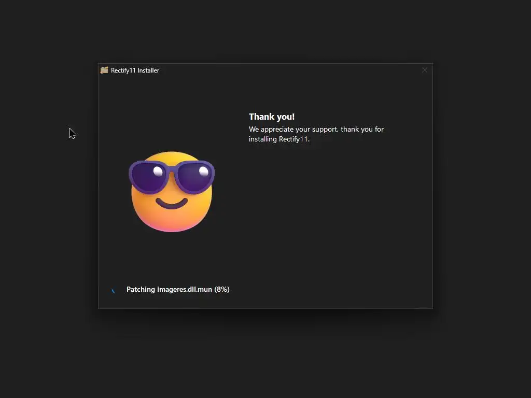Click the 'Thank you!' heading
The width and height of the screenshot is (531, 398).
tap(272, 117)
